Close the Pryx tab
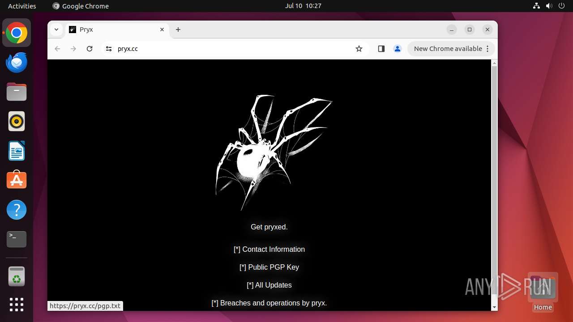This screenshot has width=573, height=322. 162,30
